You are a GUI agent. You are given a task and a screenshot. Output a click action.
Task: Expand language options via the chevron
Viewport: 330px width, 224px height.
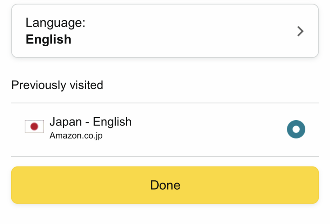(301, 31)
